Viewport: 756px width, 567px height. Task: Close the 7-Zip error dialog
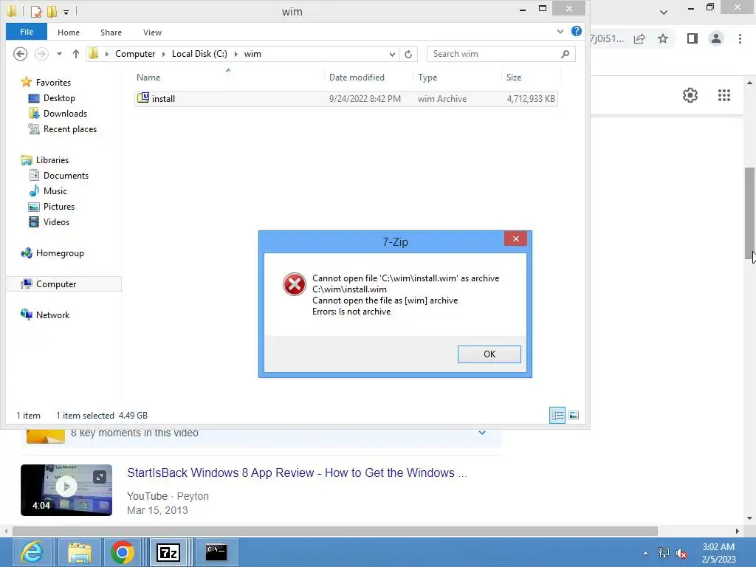pos(515,238)
